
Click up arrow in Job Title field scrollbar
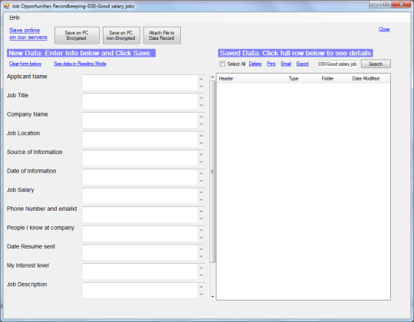click(202, 97)
